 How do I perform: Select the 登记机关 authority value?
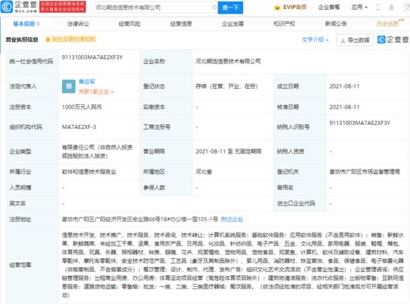point(365,172)
